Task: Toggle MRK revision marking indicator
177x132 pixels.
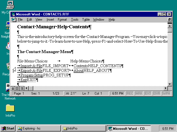Action: pos(139,94)
